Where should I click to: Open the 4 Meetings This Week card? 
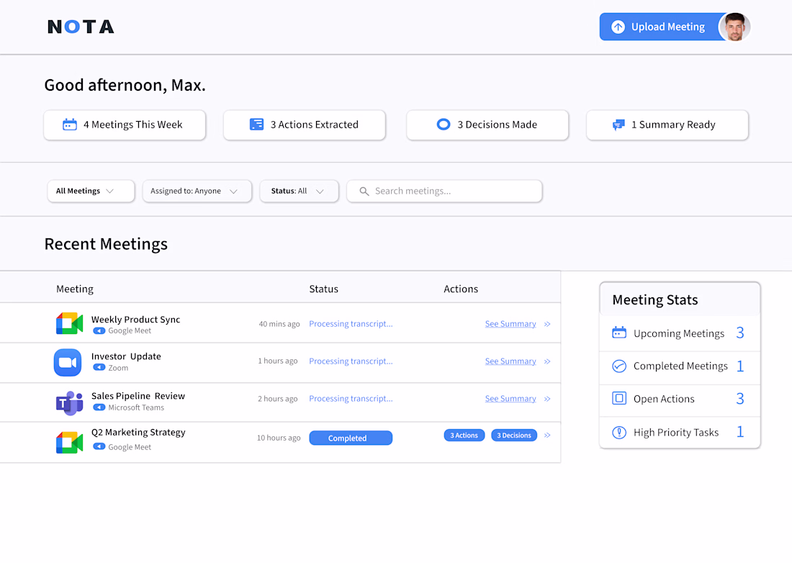125,125
